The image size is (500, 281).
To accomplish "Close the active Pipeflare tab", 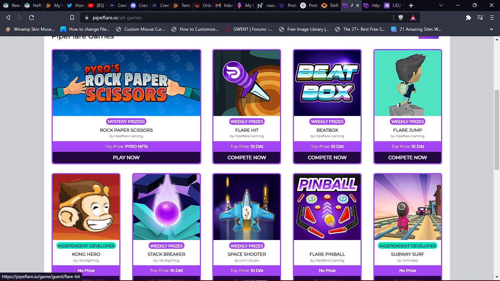I will click(358, 5).
